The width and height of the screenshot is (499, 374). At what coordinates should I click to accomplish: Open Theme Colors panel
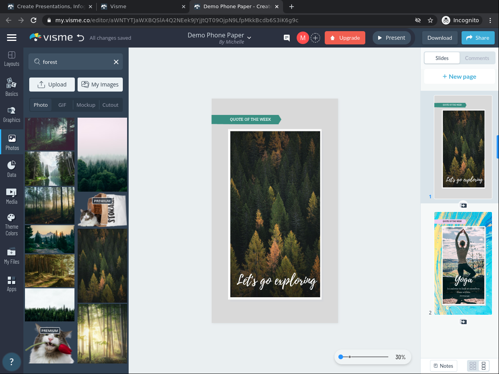pos(12,225)
